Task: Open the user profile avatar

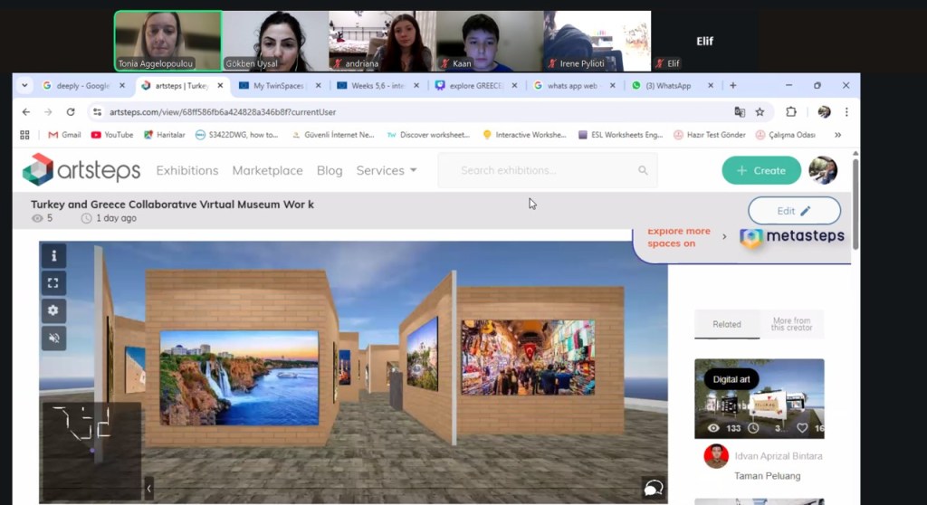Action: click(x=822, y=170)
